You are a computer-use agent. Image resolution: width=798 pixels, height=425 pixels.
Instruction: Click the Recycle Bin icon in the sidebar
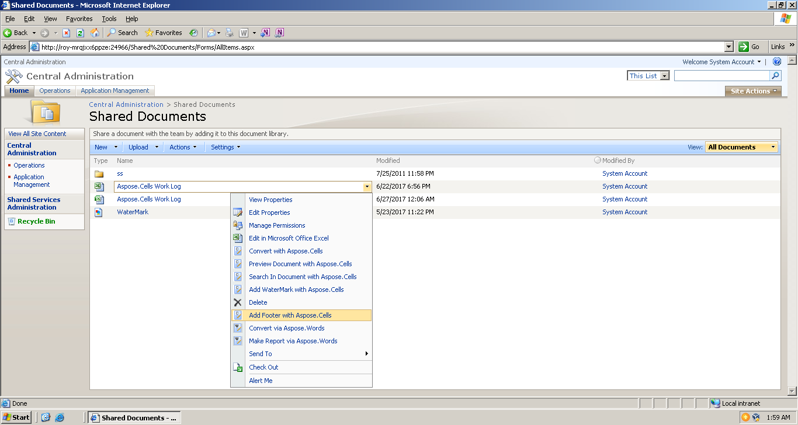click(12, 221)
